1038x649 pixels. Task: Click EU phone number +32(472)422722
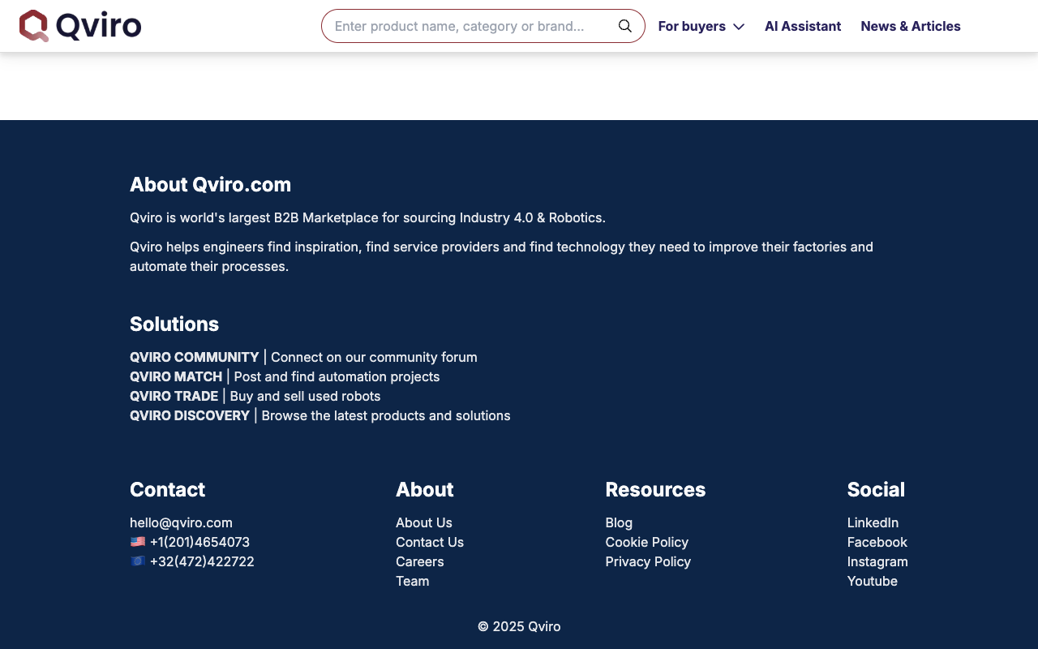tap(202, 561)
